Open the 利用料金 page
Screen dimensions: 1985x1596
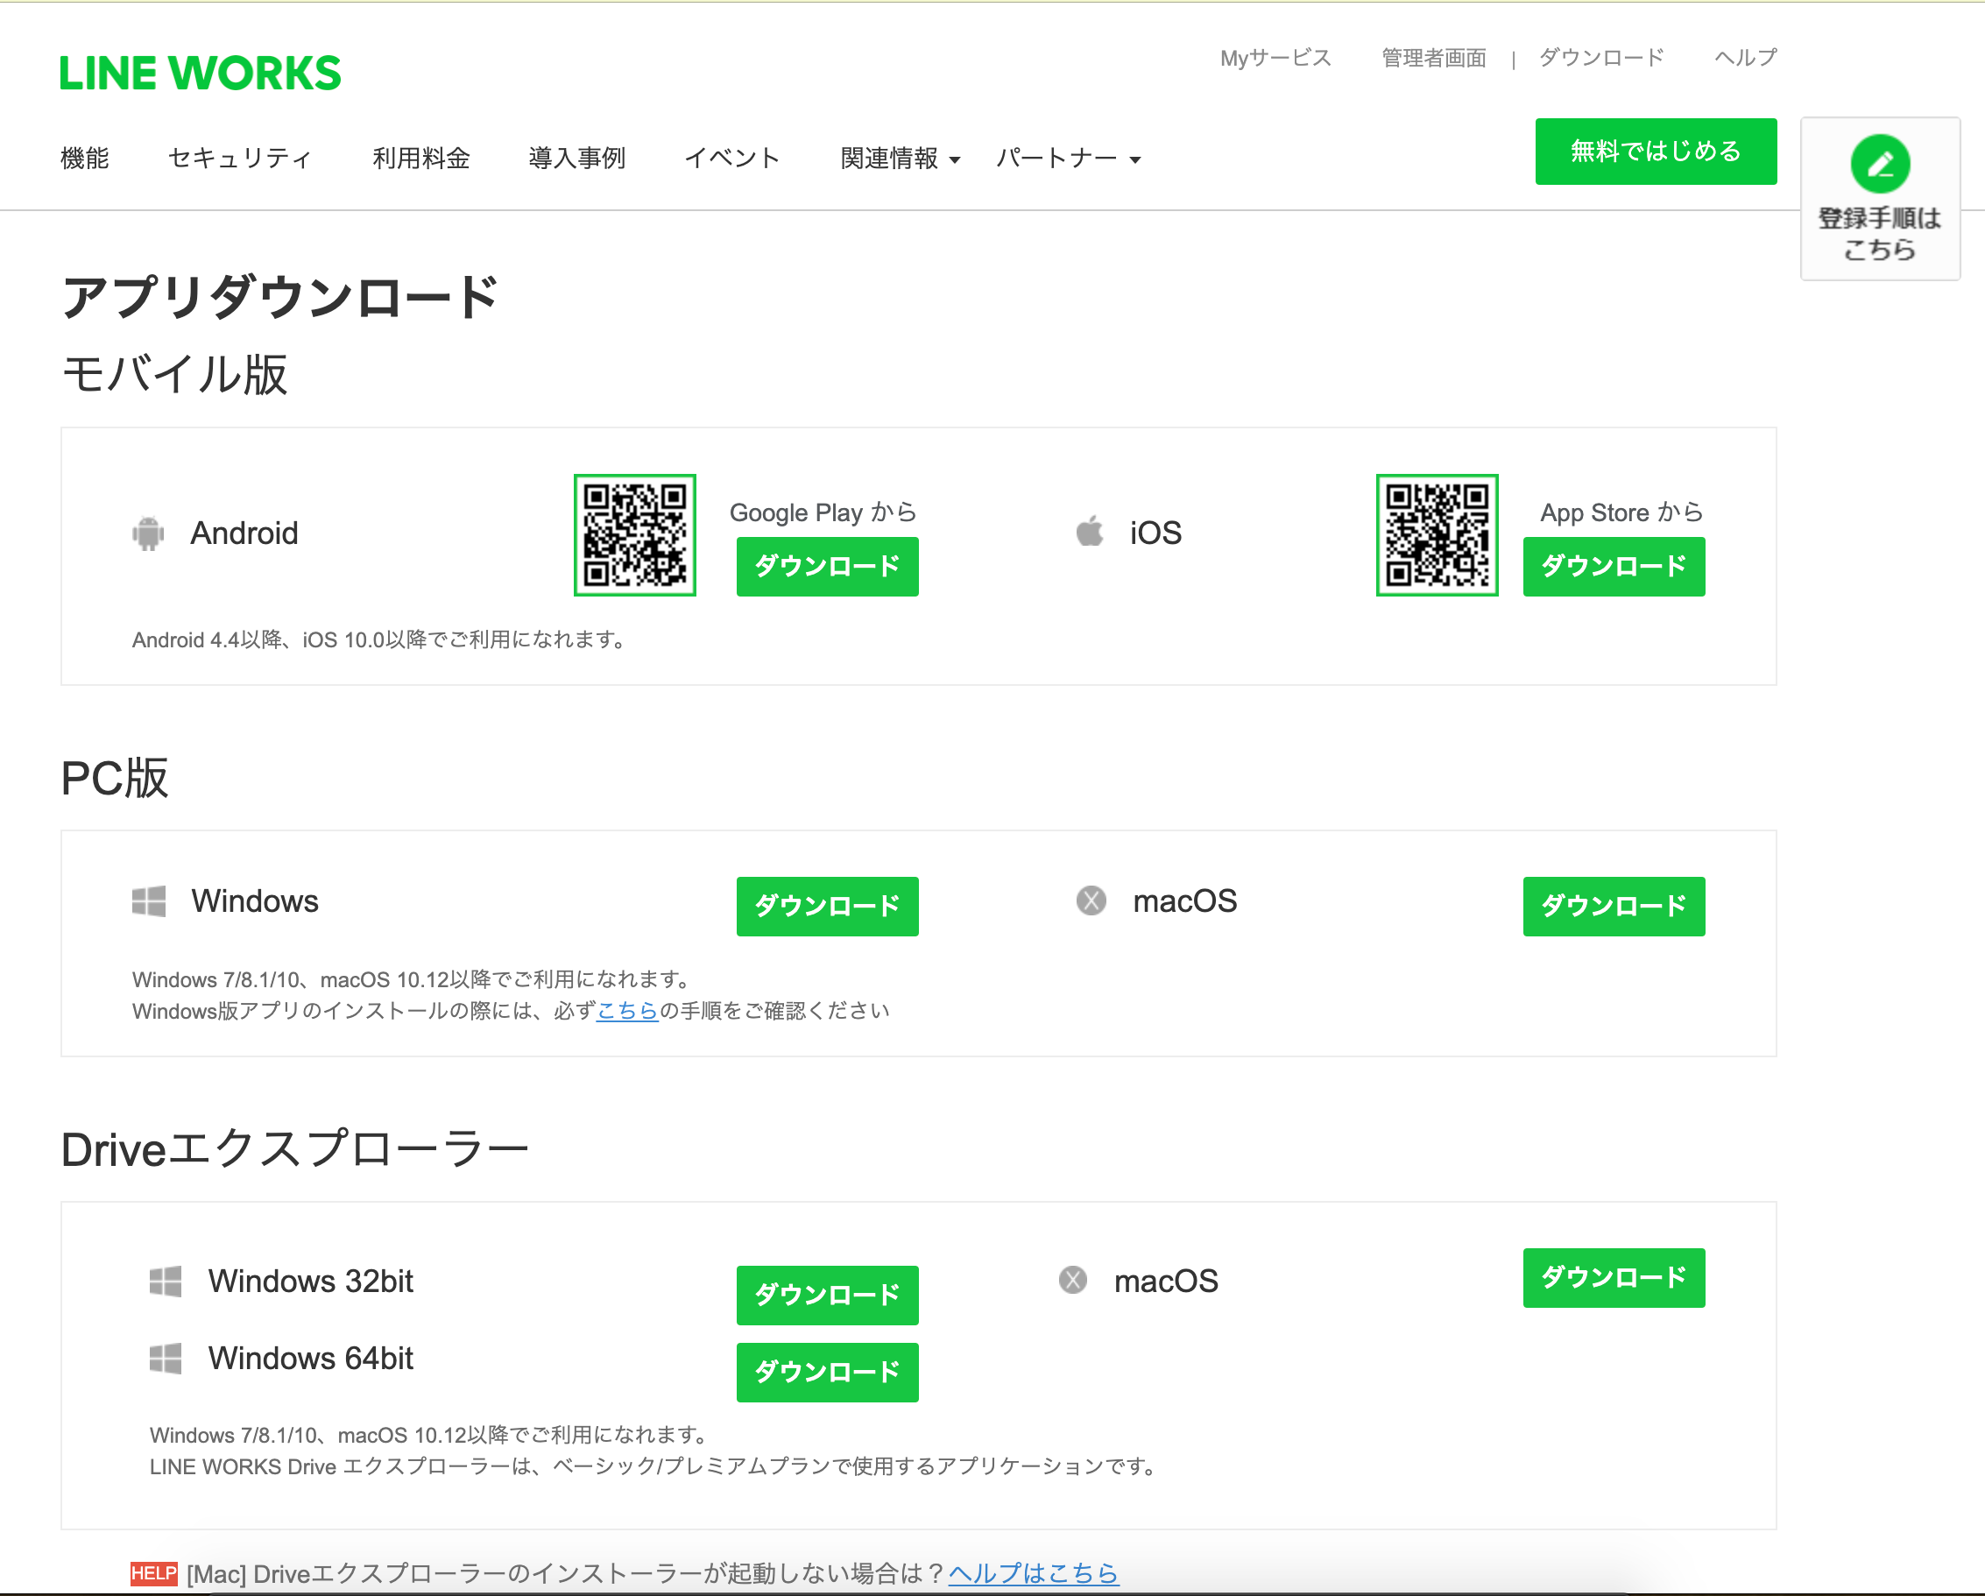420,159
